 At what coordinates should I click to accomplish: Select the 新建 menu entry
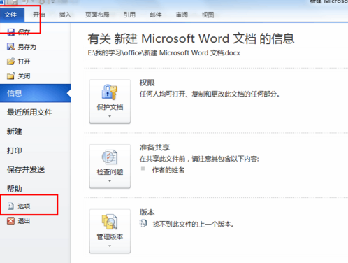15,131
